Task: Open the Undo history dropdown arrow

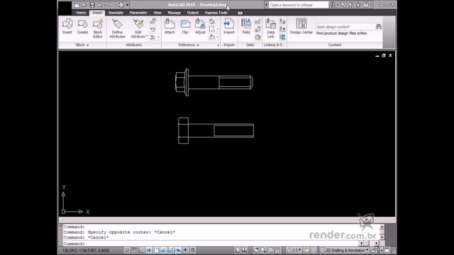Action: pos(105,5)
